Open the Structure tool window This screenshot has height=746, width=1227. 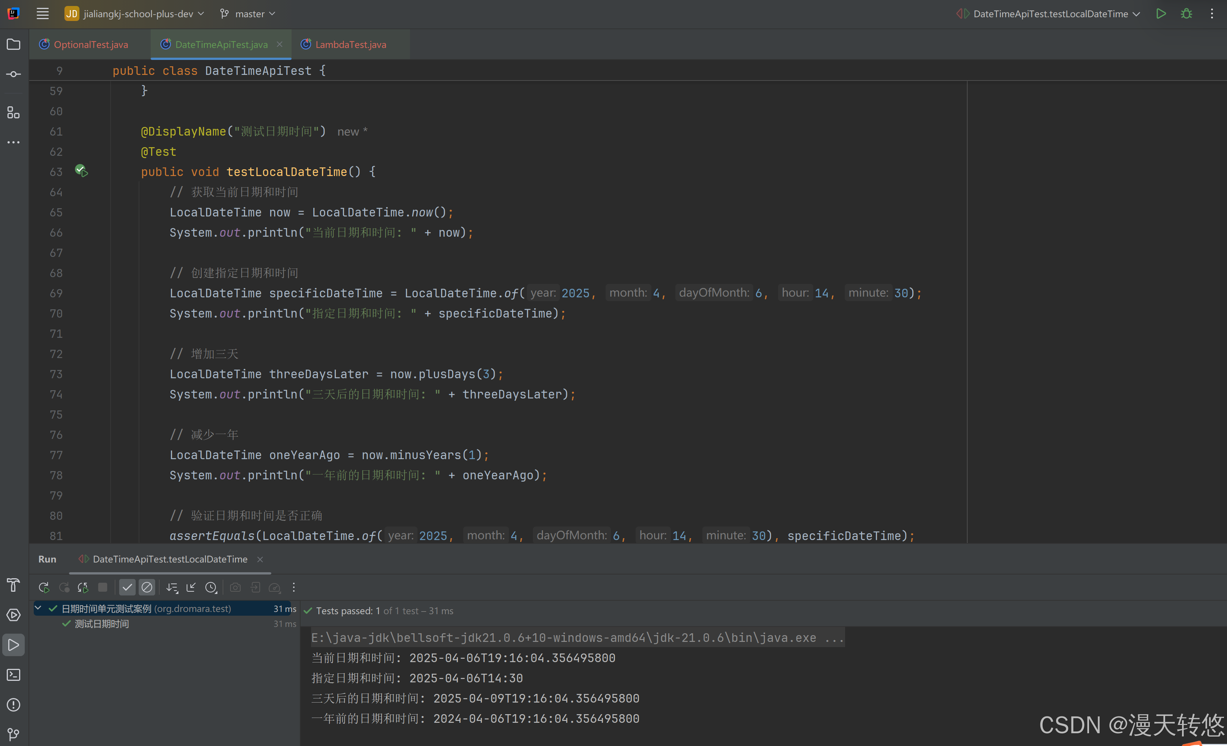click(13, 112)
